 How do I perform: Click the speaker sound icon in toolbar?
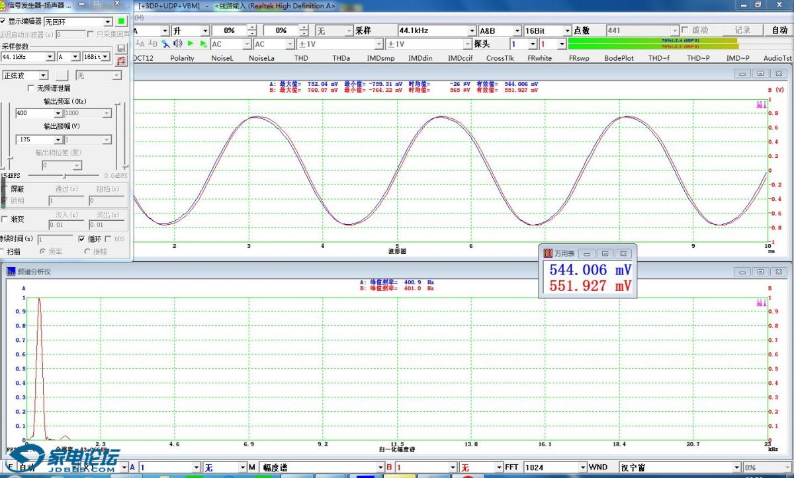click(x=177, y=44)
